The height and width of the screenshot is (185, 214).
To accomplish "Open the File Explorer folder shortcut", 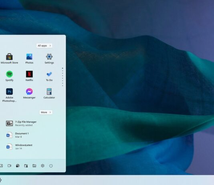I will 34,166.
